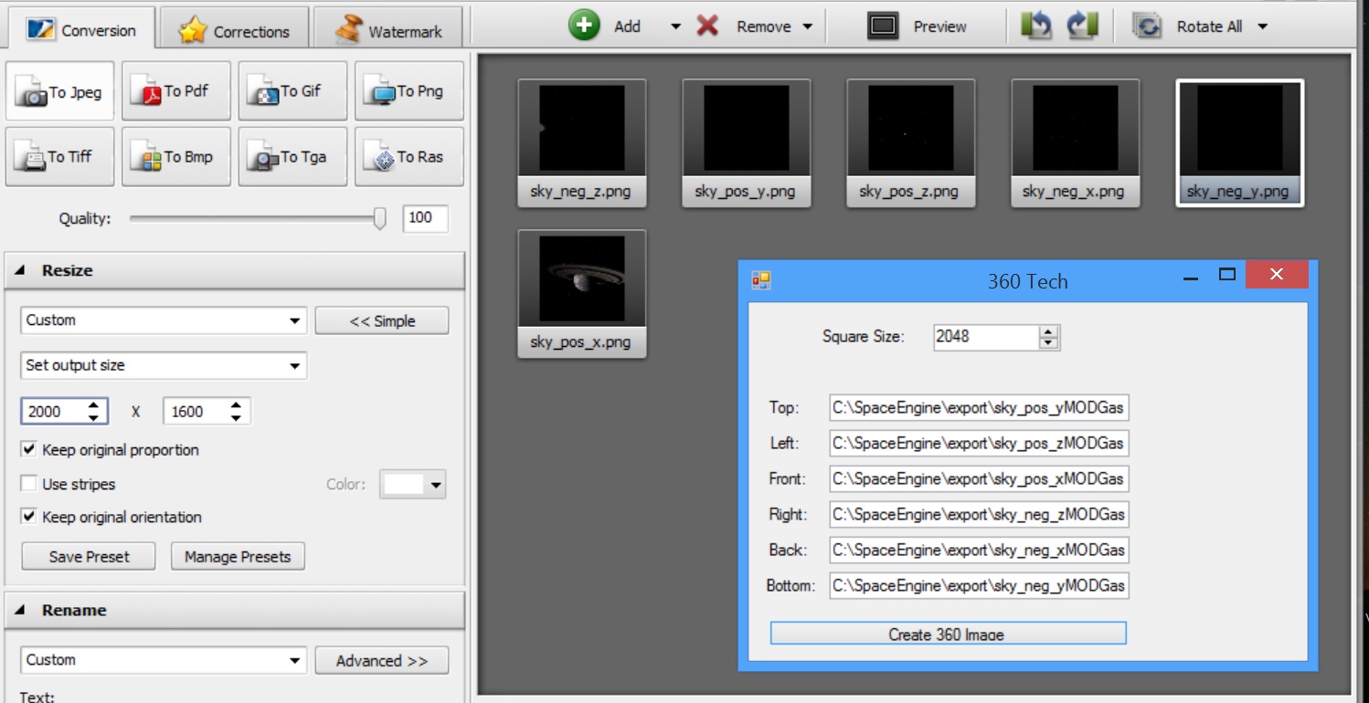The width and height of the screenshot is (1369, 703).
Task: Select the sky_neg_z.png thumbnail
Action: coord(581,142)
